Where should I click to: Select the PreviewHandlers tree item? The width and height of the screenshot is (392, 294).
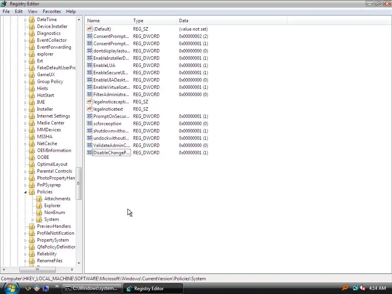54,226
